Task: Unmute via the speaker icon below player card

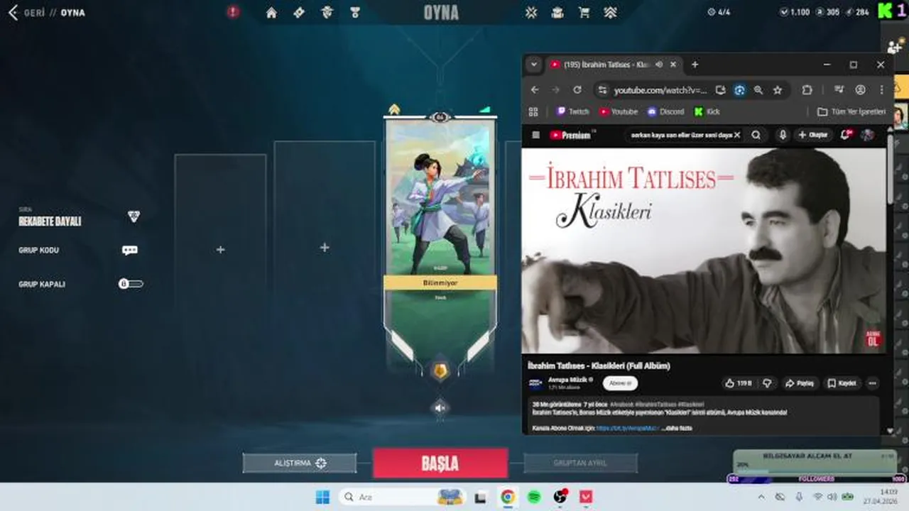Action: tap(440, 407)
